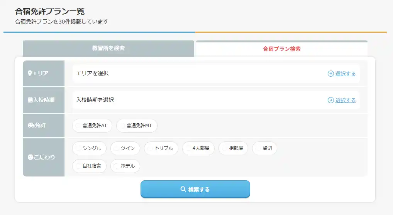Viewport: 393px width, 215px height.
Task: Click the map pin icon beside エリア
Action: (x=30, y=73)
